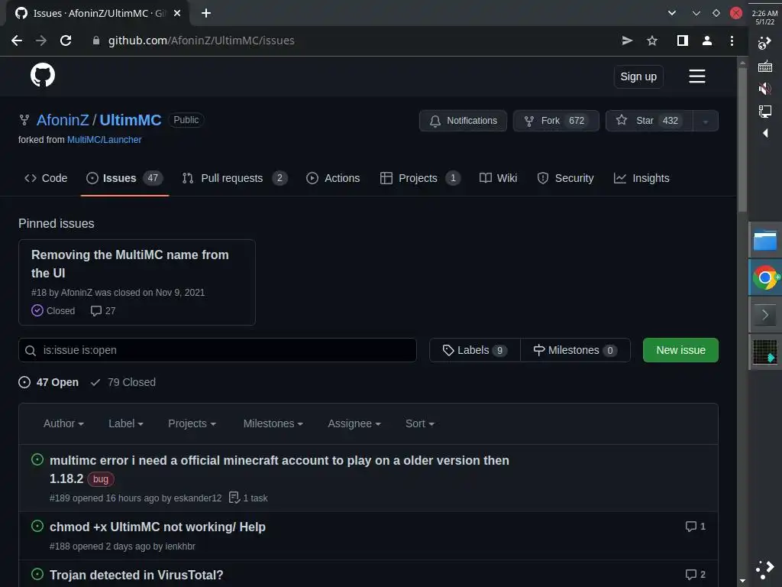Switch to the Code tab
Image resolution: width=782 pixels, height=587 pixels.
pos(46,178)
